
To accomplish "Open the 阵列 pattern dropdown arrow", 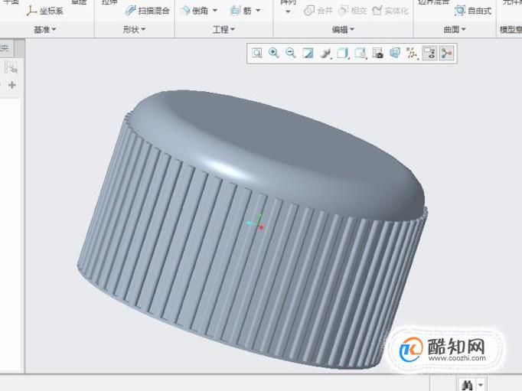I will [289, 12].
